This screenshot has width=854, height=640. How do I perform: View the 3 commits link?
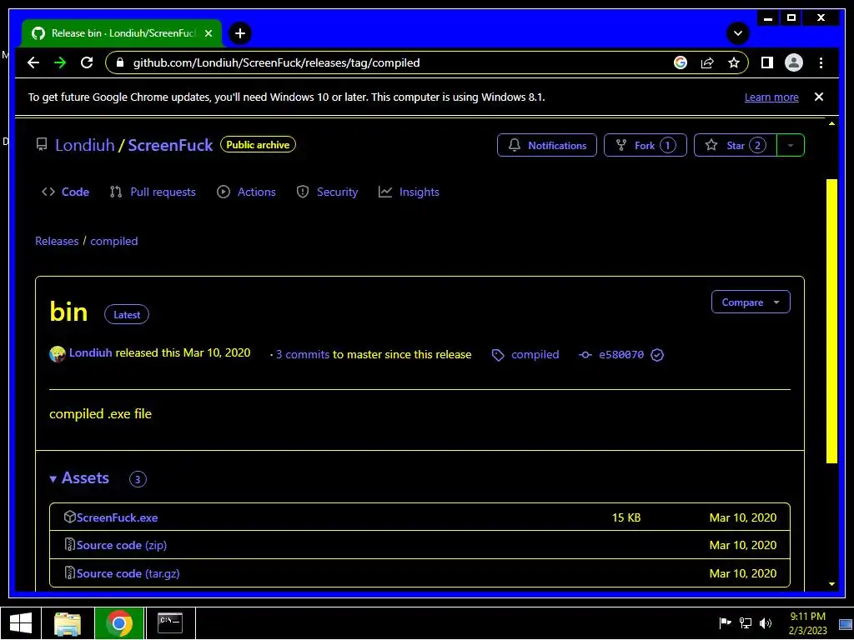(x=302, y=354)
